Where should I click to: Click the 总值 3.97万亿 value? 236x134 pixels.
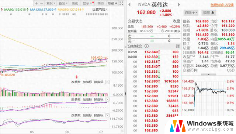click(227, 66)
